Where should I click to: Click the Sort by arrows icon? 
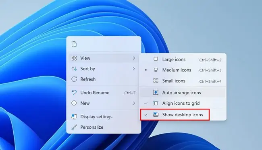(74, 69)
